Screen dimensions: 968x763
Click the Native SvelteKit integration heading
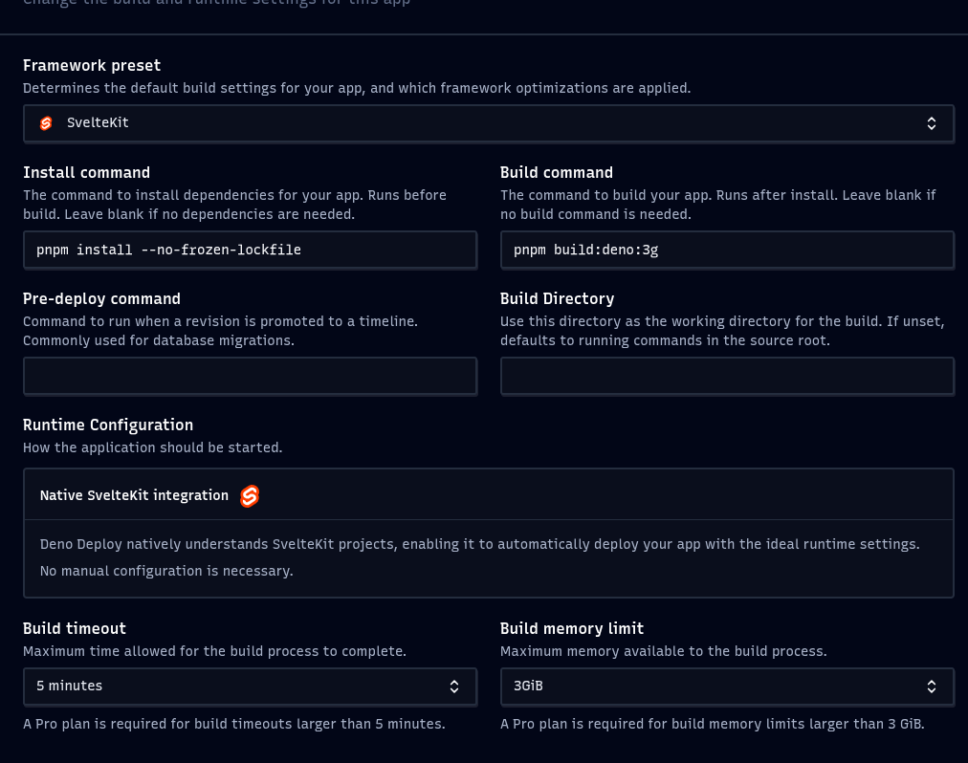(134, 496)
